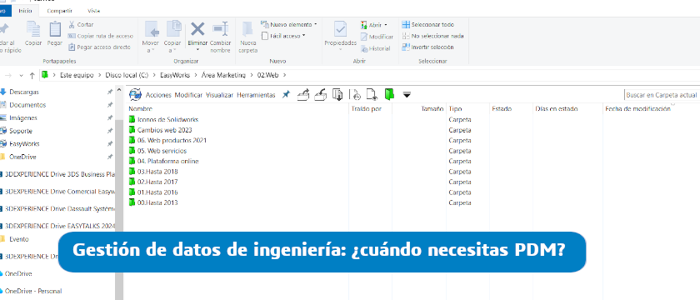This screenshot has height=300, width=700.
Task: Click the Buscar en Carpeta actual search field
Action: pos(662,95)
